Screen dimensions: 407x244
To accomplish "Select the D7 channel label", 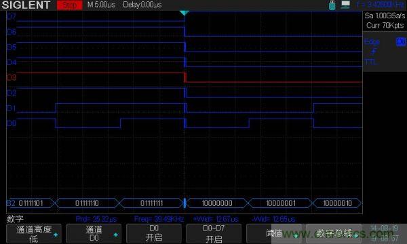I will point(11,17).
